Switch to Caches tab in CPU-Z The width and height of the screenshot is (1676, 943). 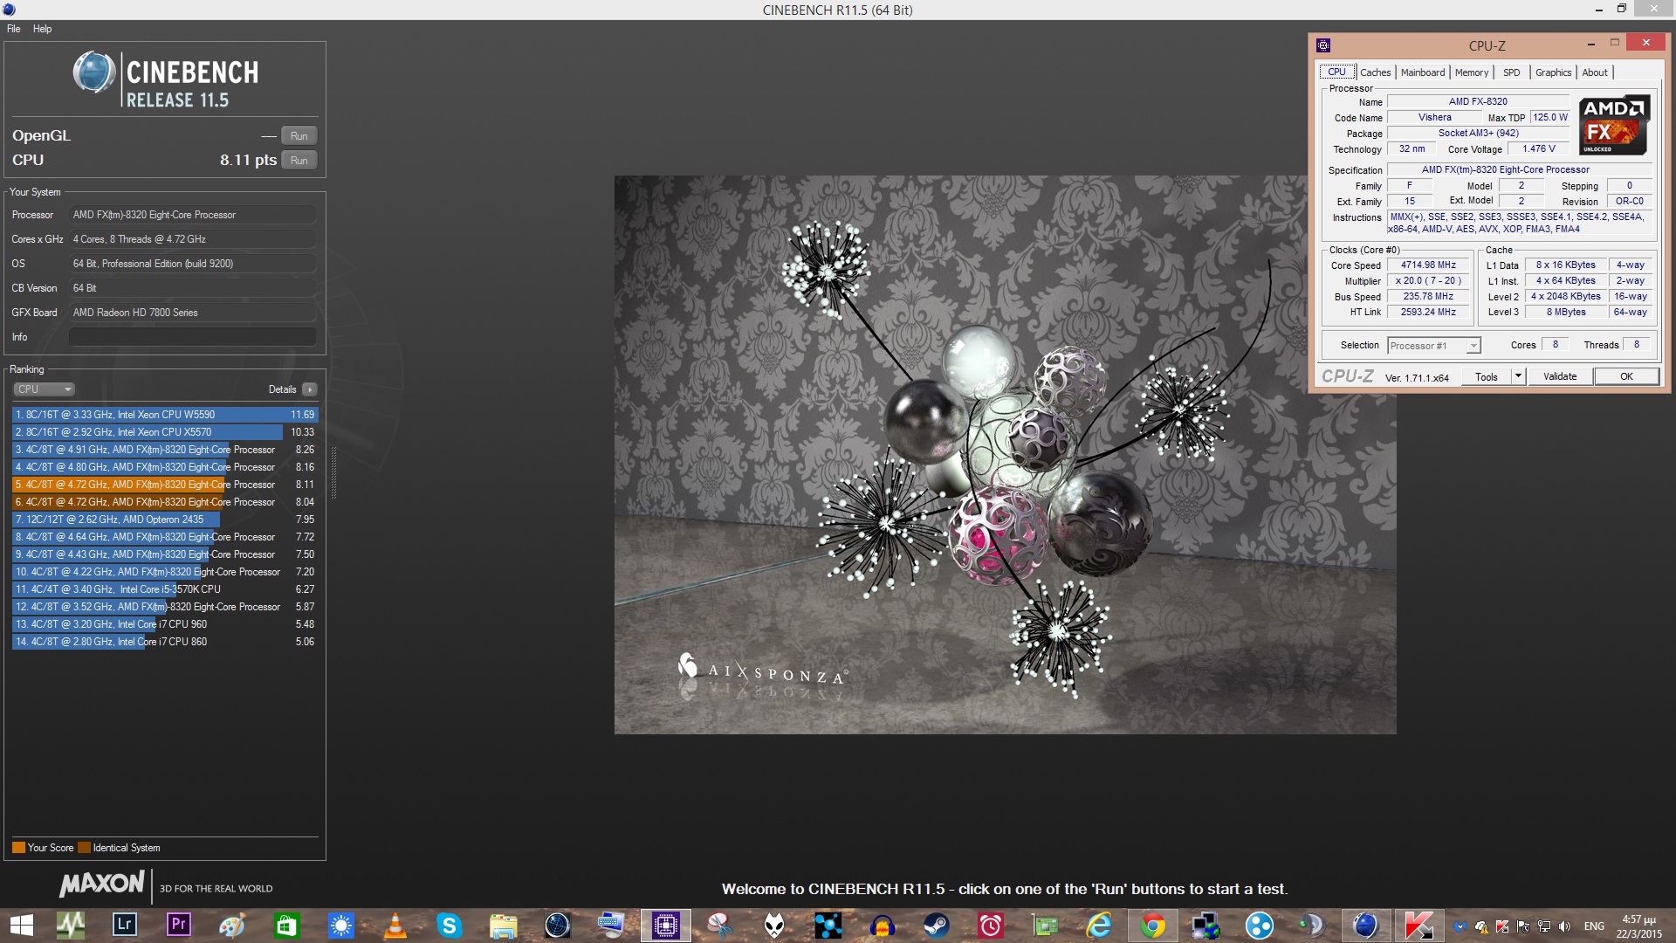pos(1375,72)
